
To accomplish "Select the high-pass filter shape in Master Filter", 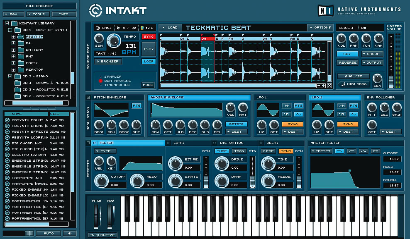I will click(351, 151).
